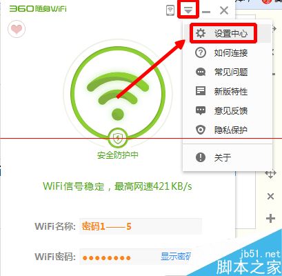Click the phone WiFi connection icon
Viewport: 282px width, 276px height.
[x=170, y=10]
